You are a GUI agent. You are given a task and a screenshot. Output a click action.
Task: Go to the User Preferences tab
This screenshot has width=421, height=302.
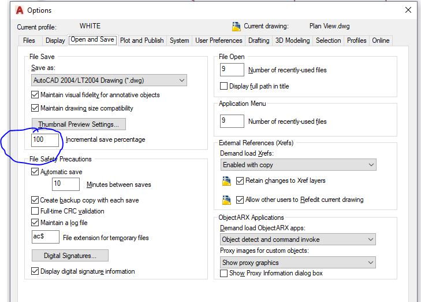coord(218,40)
